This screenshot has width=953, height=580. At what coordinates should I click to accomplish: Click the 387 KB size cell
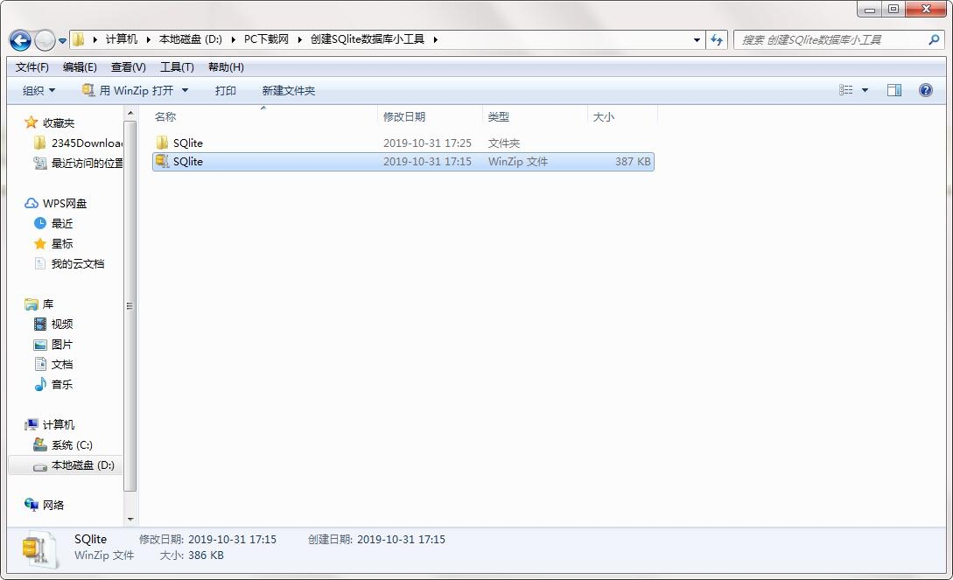pos(633,162)
